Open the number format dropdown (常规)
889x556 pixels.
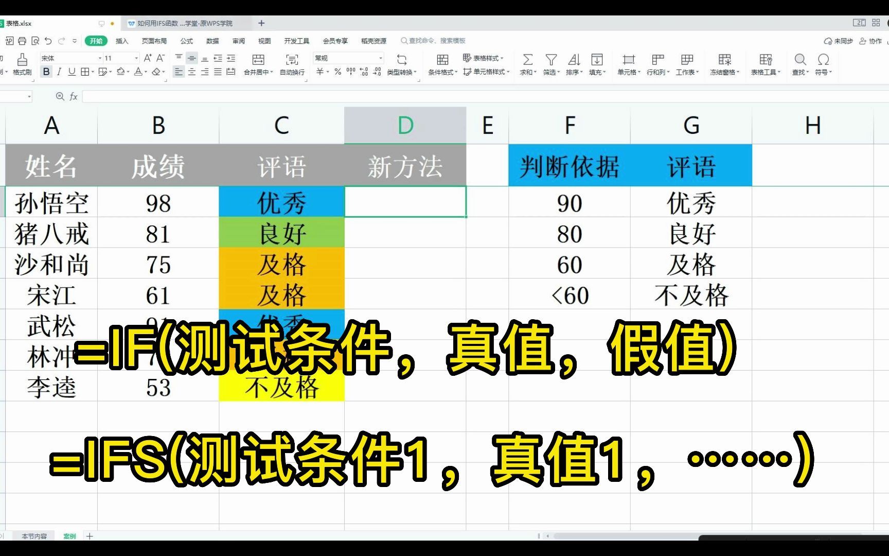381,58
